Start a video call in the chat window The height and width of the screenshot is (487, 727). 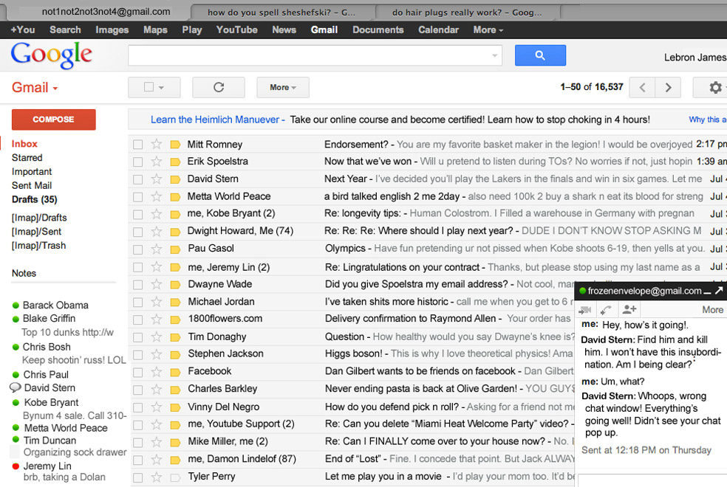click(x=586, y=309)
